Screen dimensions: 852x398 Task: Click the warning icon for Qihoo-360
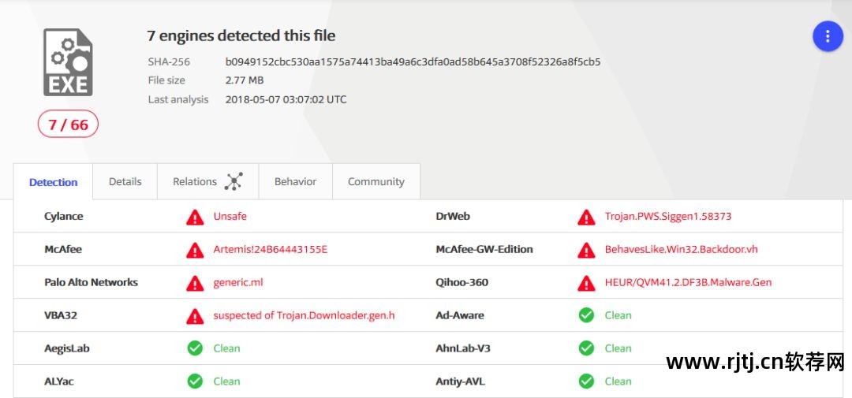[x=586, y=283]
